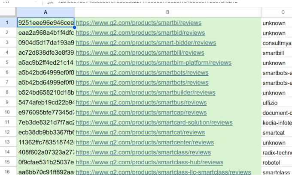Viewport: 292px width, 175px height.
Task: Select the 'smartbill' cell in column C
Action: pos(277,52)
